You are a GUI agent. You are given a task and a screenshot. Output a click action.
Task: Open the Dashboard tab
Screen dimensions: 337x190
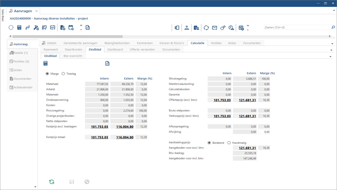click(115, 49)
